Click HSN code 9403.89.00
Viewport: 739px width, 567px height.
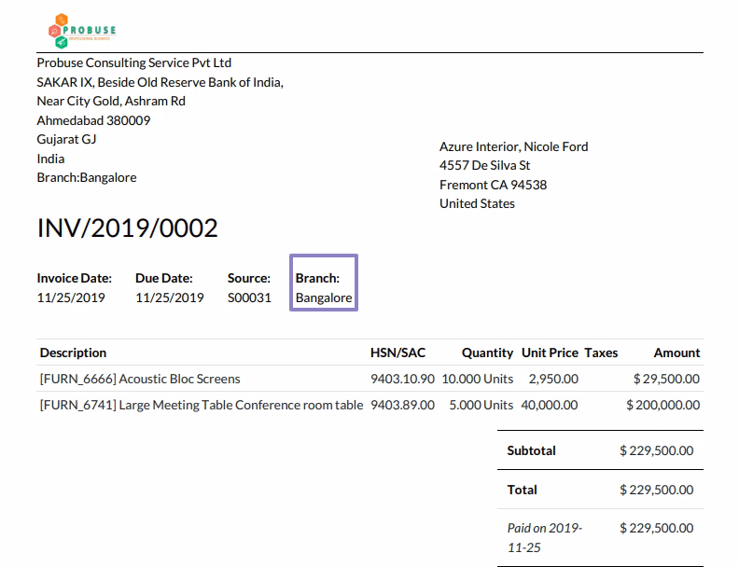pyautogui.click(x=402, y=405)
